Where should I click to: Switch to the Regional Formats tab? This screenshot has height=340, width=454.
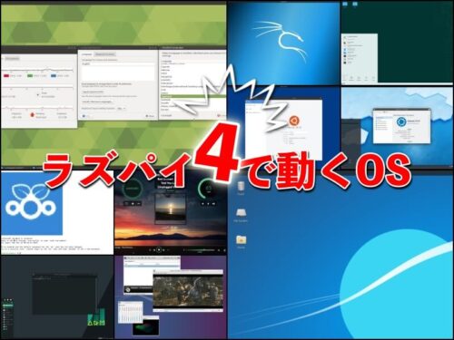tap(104, 54)
